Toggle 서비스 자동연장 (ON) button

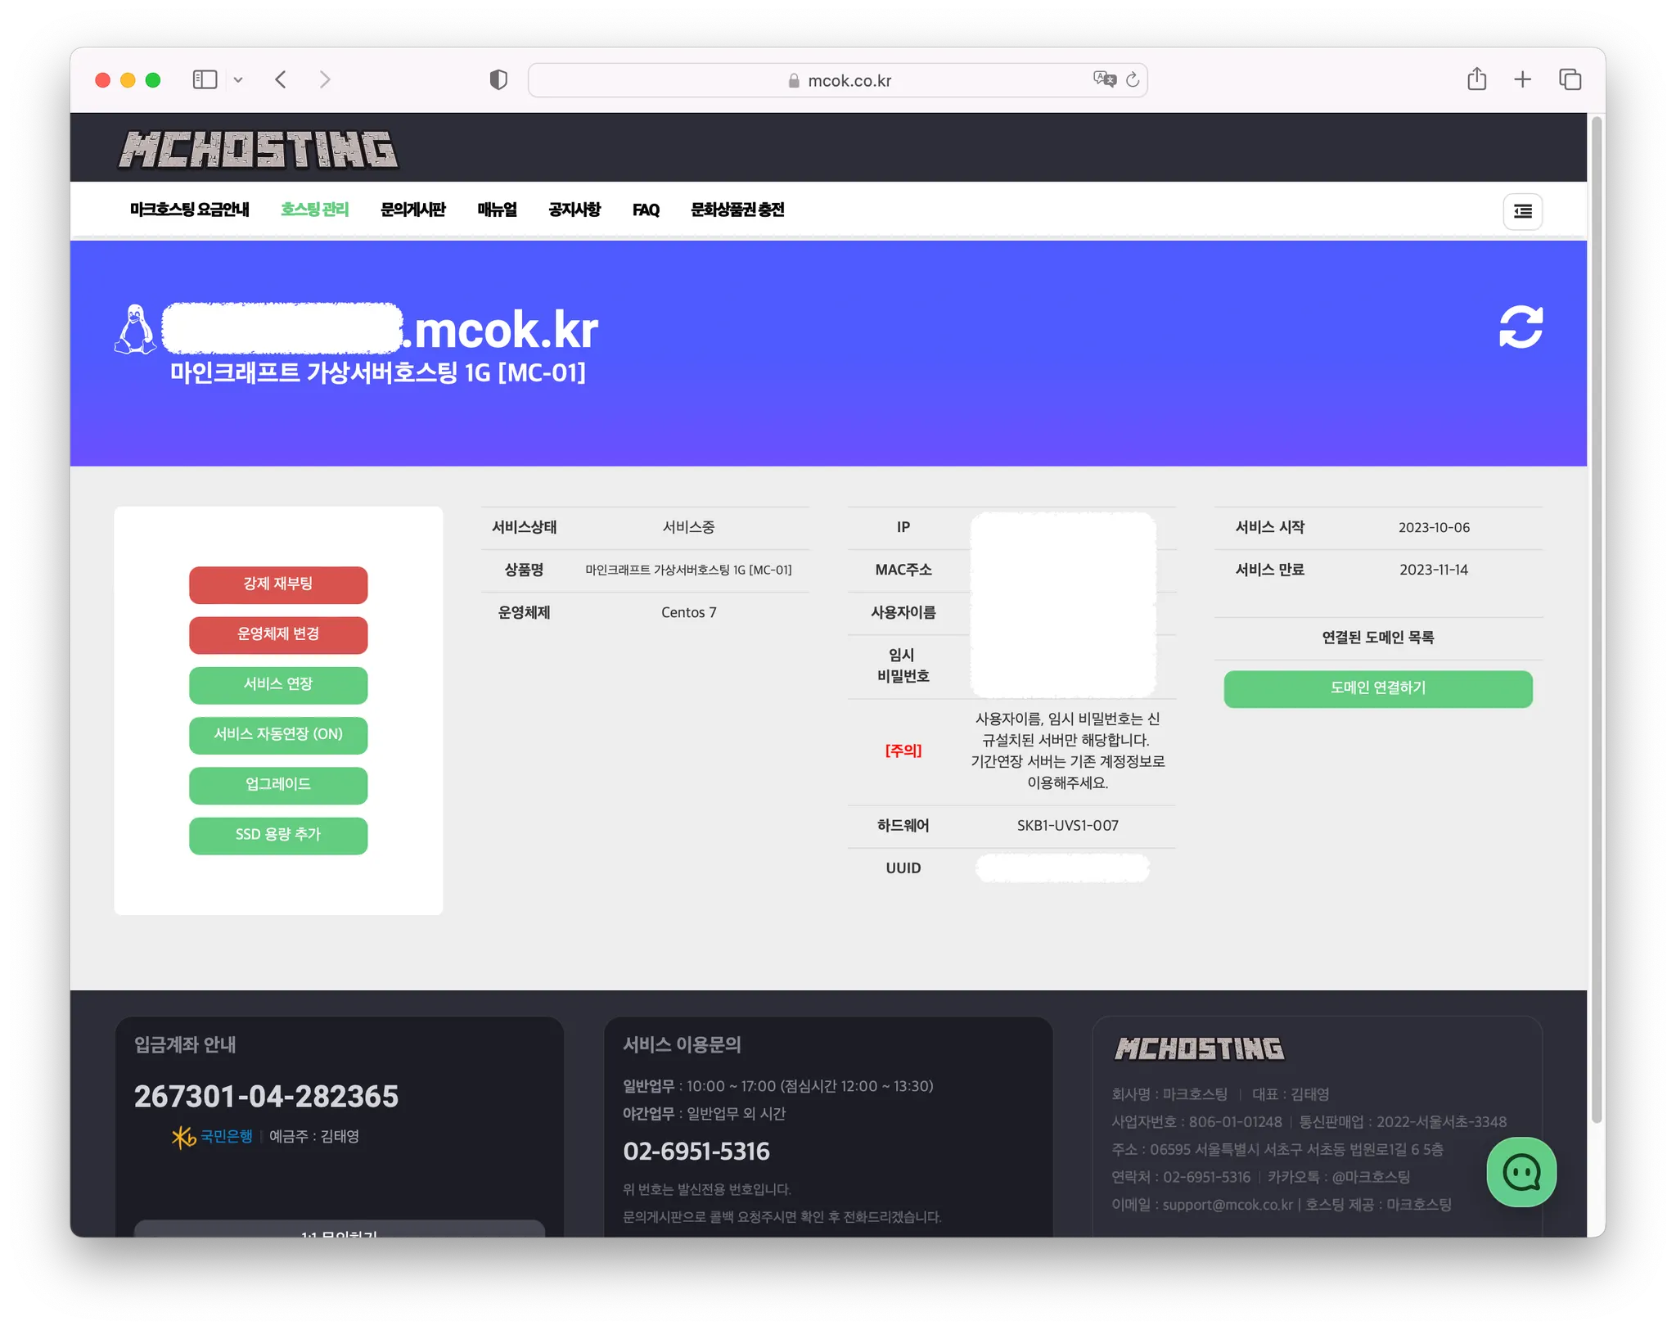click(278, 734)
